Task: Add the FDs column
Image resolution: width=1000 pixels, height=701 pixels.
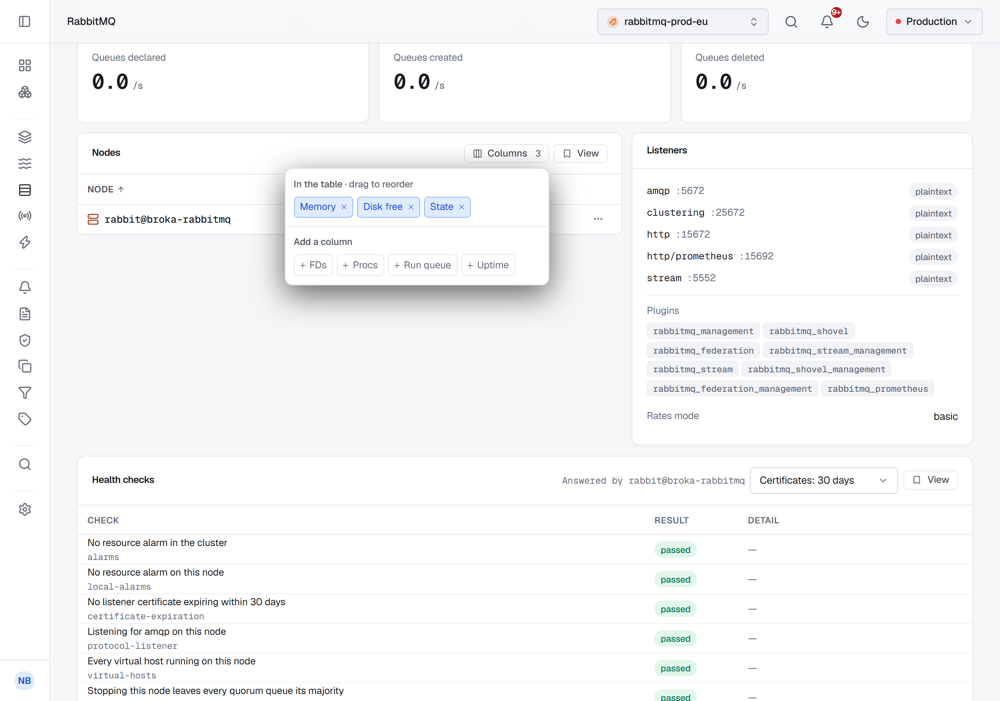Action: pyautogui.click(x=313, y=265)
